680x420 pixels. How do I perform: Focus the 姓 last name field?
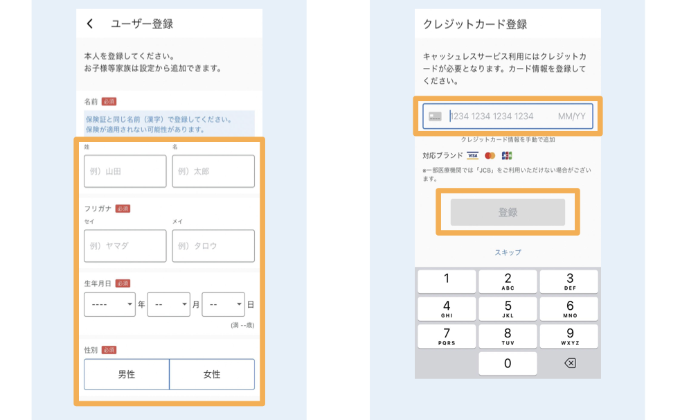pyautogui.click(x=125, y=171)
